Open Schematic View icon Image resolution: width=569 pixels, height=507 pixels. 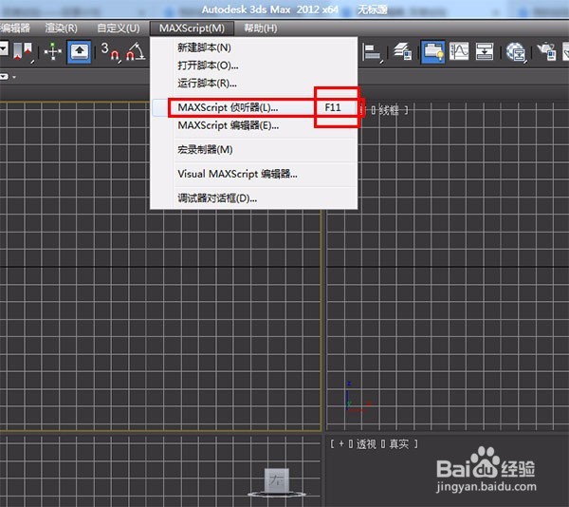(485, 51)
